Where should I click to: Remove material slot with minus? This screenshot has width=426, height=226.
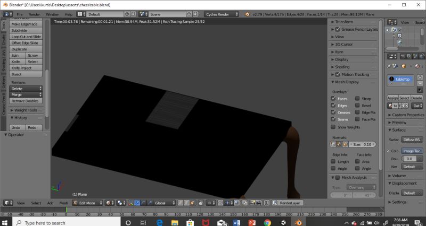pos(420,84)
